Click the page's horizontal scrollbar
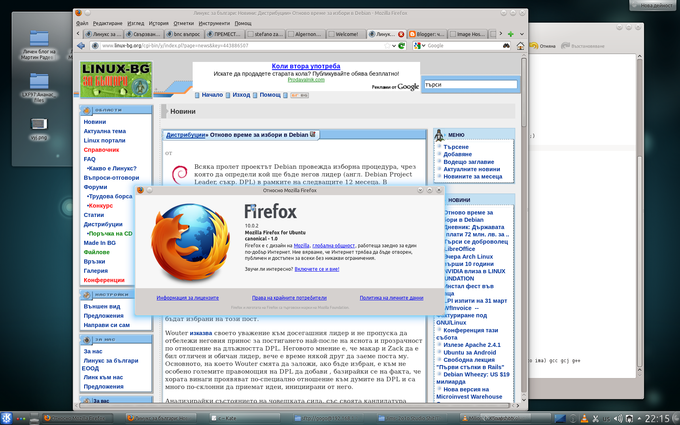Screen dimensions: 680x425 (x=294, y=405)
